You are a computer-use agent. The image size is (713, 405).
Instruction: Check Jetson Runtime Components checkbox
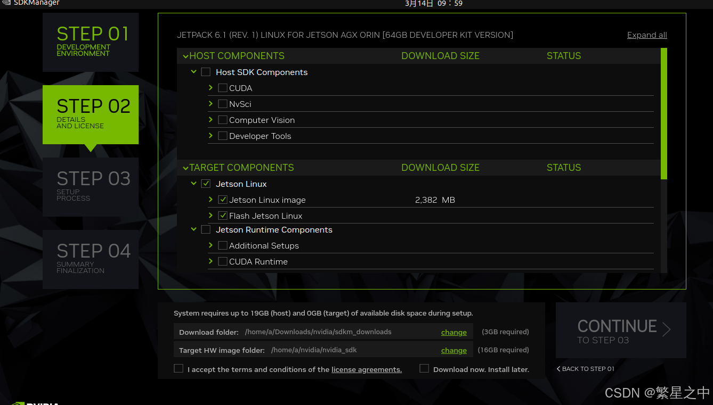(206, 229)
